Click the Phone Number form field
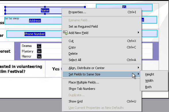This screenshot has width=169, height=112. point(34,34)
